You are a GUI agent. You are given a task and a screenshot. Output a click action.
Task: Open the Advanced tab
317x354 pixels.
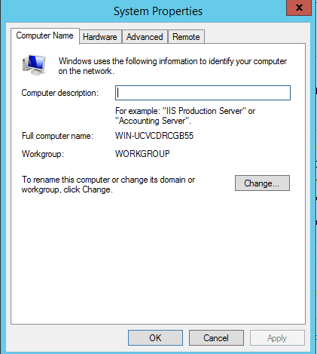point(145,37)
